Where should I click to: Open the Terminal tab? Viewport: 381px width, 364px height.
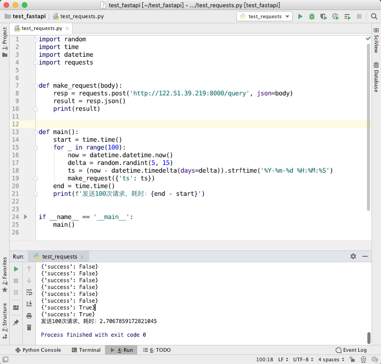pyautogui.click(x=86, y=350)
